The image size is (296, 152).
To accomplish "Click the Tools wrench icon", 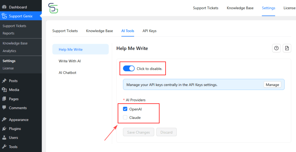I will pos(4,147).
